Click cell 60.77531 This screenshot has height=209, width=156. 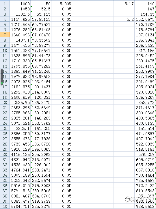[41, 24]
